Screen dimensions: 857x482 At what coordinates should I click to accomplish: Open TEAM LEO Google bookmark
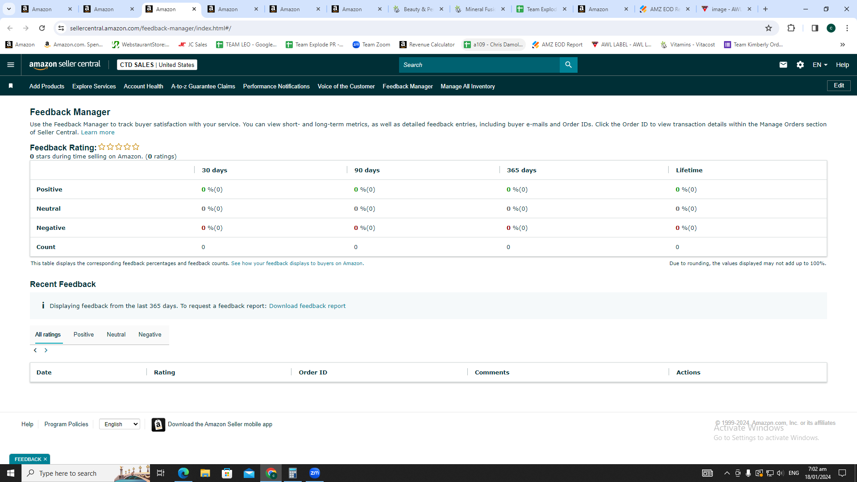coord(246,45)
